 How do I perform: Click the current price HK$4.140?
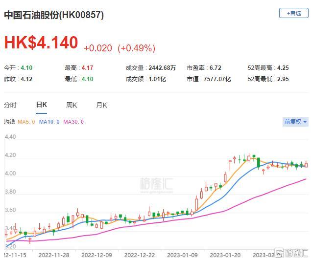pyautogui.click(x=41, y=42)
